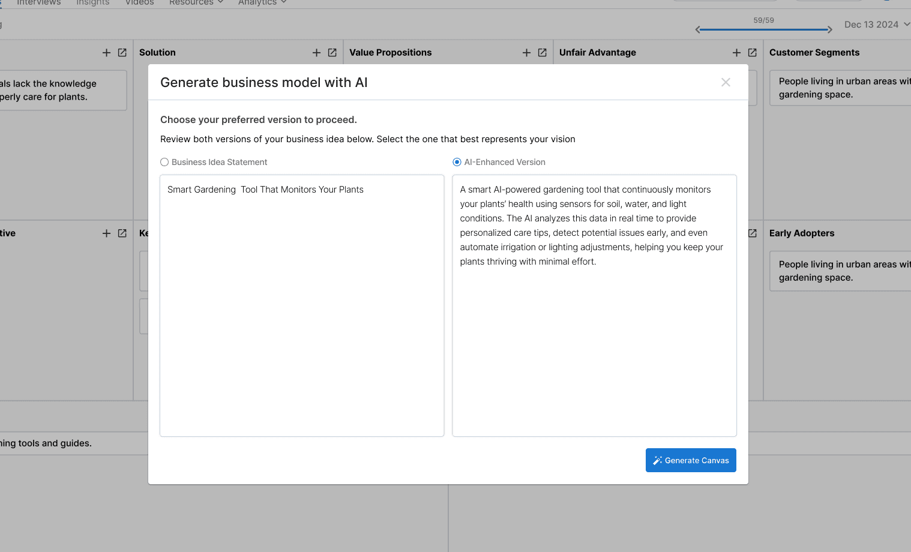Click the 'lack the knowledge' problem card
The width and height of the screenshot is (911, 552).
[x=63, y=90]
